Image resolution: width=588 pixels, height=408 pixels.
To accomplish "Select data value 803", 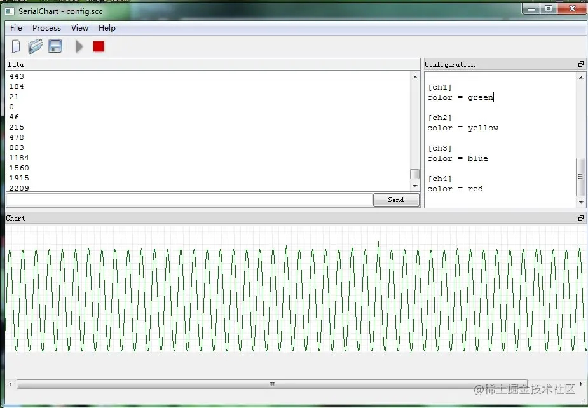I will [x=17, y=147].
